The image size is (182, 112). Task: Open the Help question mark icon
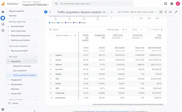pos(172,4)
